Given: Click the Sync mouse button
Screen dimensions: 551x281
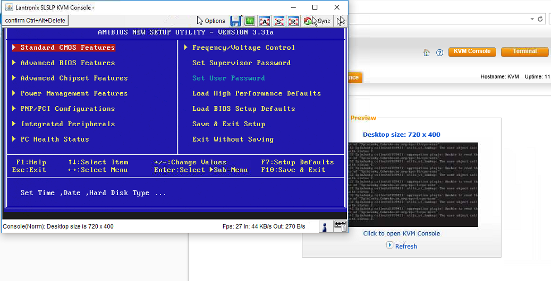Looking at the screenshot, I should pos(317,21).
